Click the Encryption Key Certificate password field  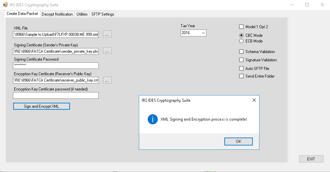click(56, 95)
